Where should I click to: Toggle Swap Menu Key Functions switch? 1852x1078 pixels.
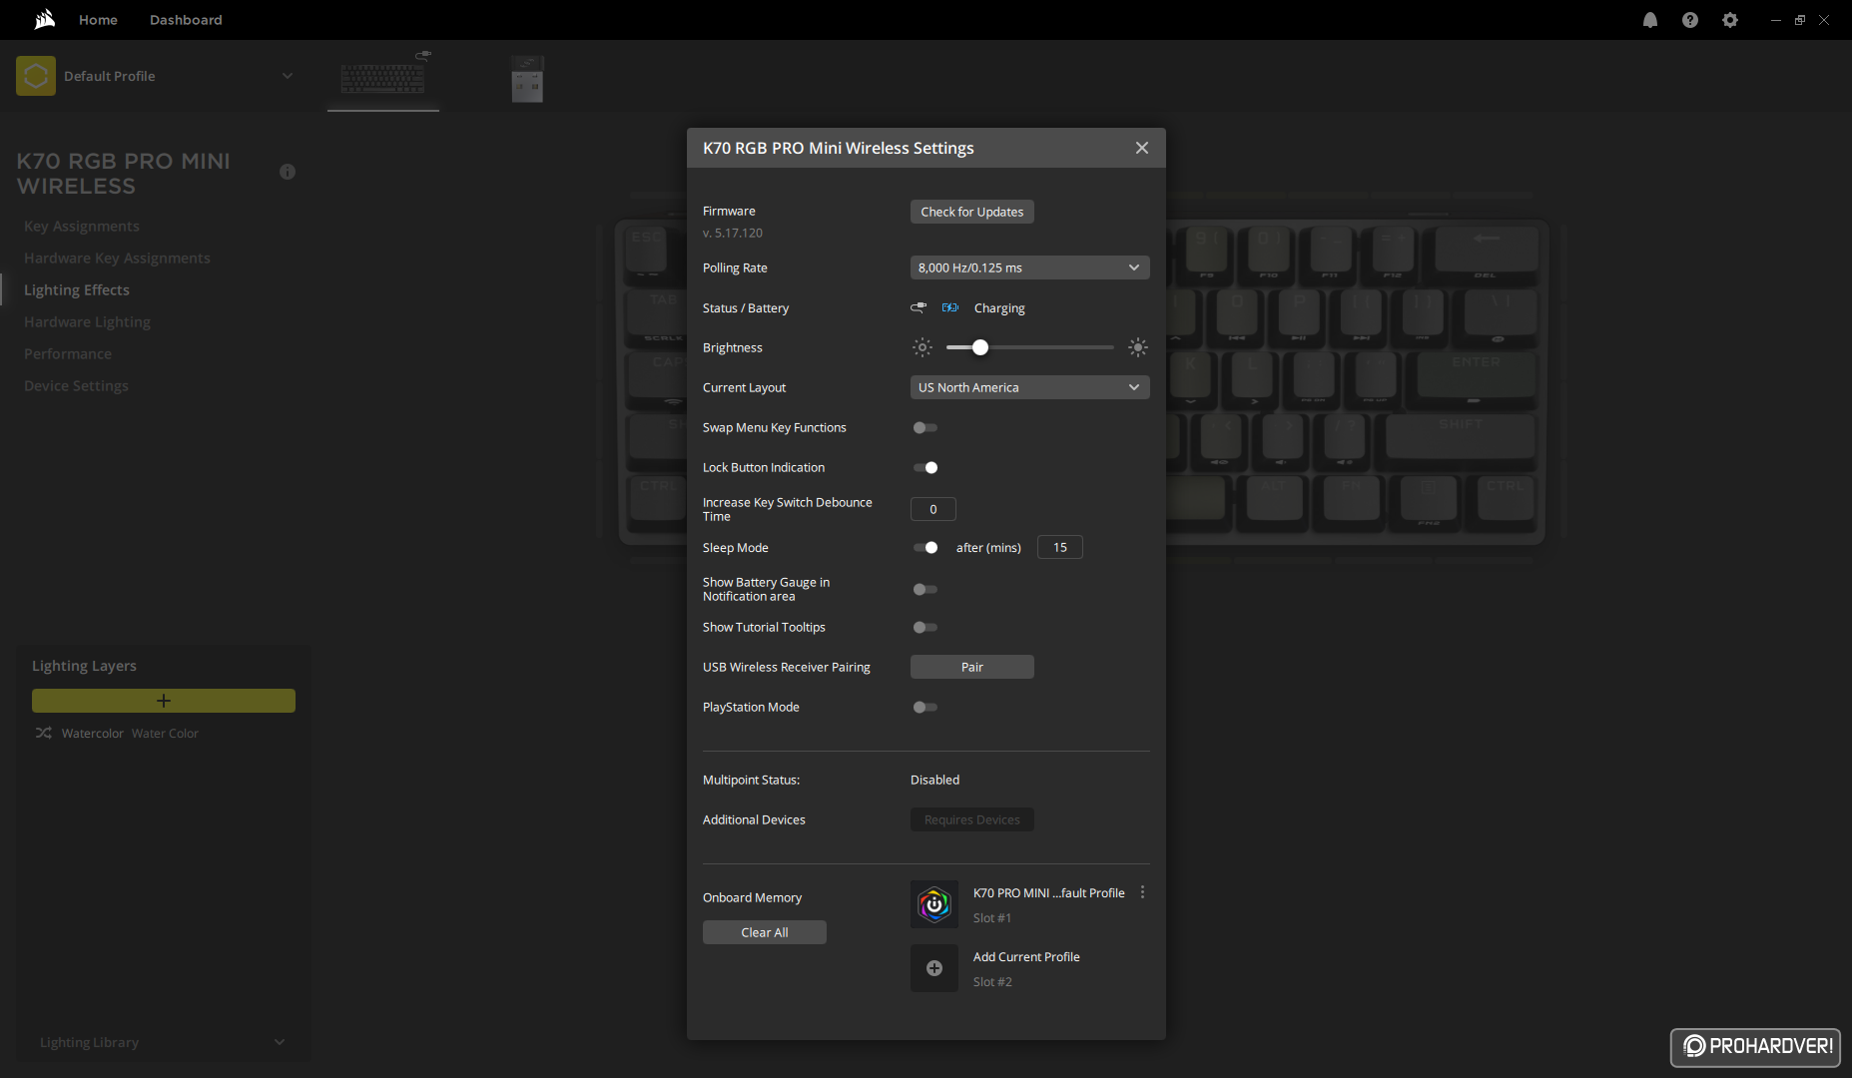tap(926, 427)
